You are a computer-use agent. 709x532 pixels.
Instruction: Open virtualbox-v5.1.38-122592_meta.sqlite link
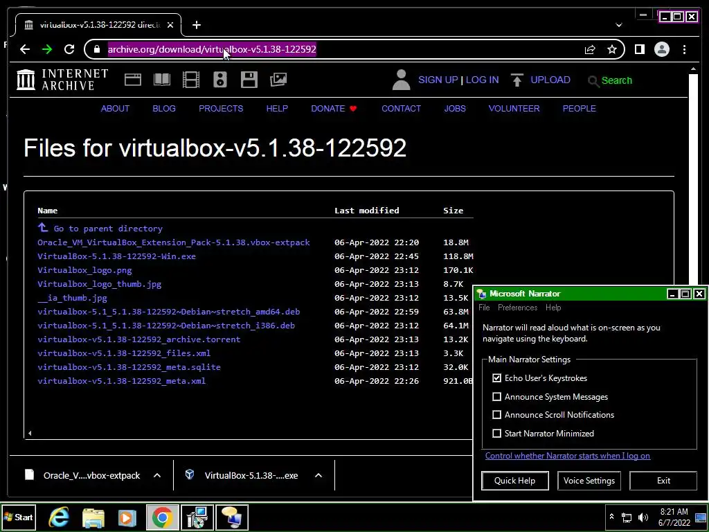(x=129, y=367)
